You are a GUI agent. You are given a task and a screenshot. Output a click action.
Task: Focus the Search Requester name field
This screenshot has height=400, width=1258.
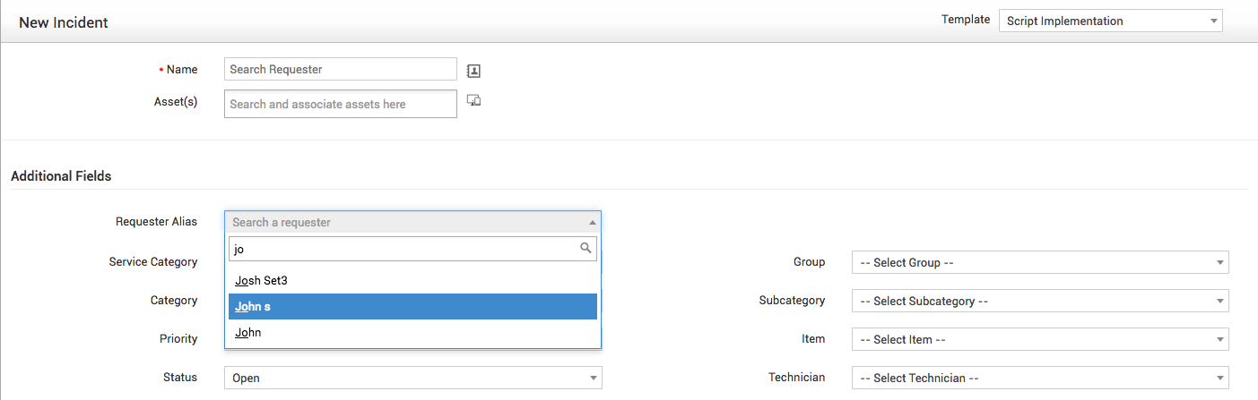pyautogui.click(x=341, y=69)
